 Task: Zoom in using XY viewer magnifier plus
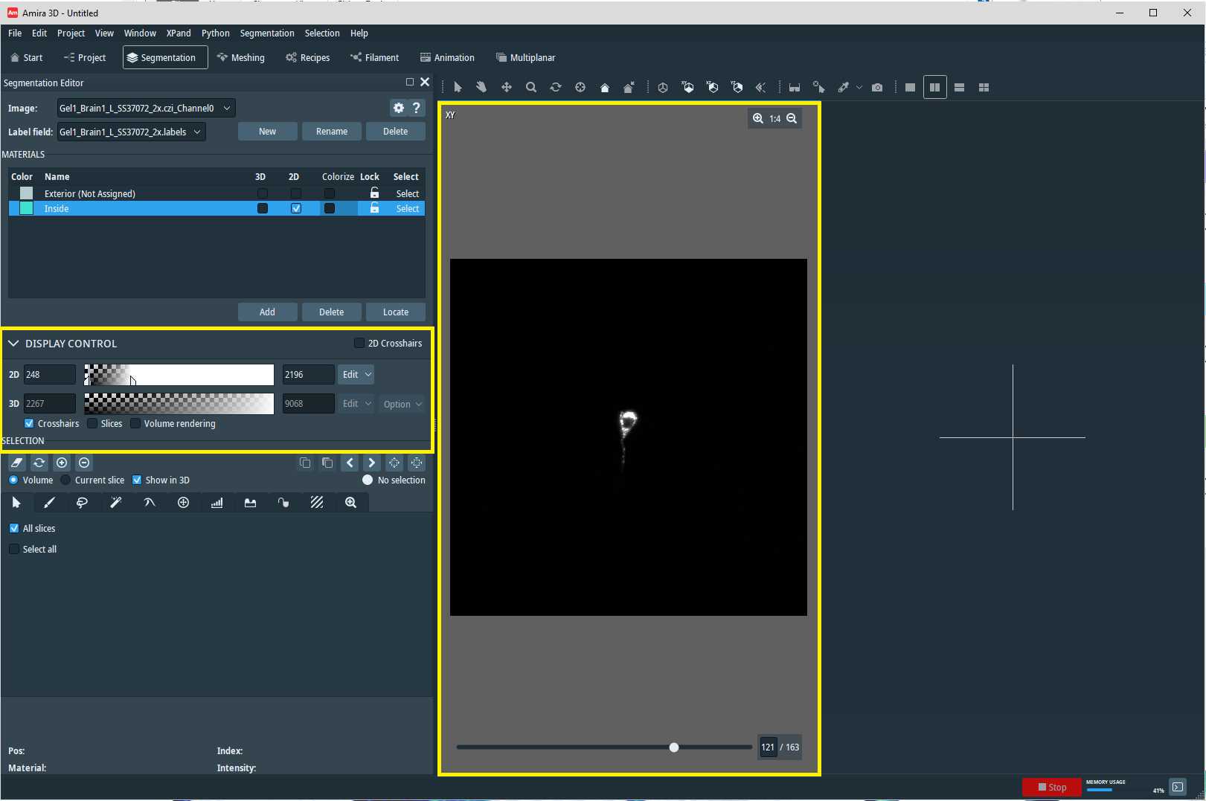[x=757, y=118]
